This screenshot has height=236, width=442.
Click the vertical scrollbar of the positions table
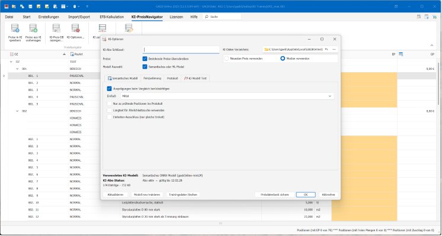(x=438, y=85)
